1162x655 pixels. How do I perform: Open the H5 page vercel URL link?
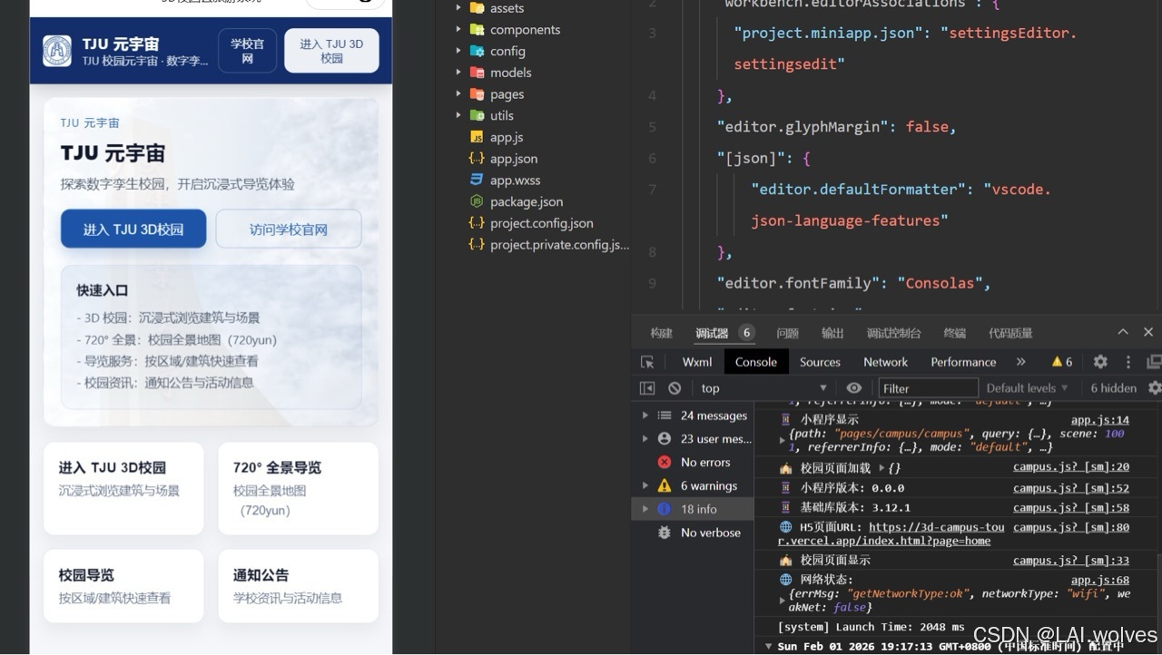click(x=891, y=533)
